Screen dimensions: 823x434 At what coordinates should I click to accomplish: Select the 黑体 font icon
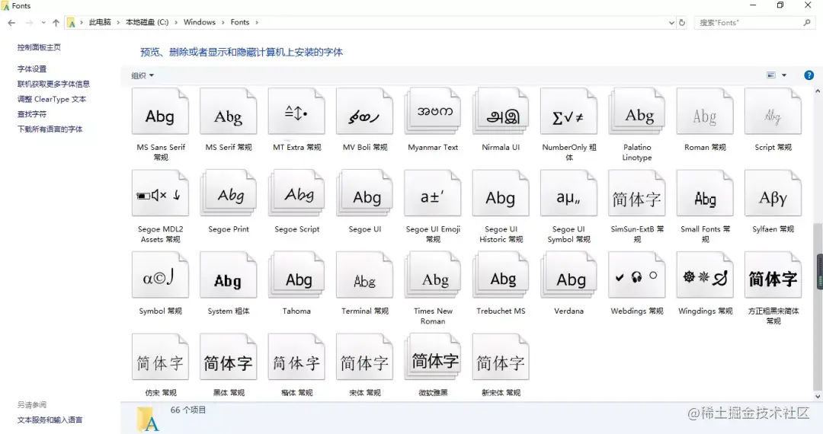pyautogui.click(x=229, y=356)
